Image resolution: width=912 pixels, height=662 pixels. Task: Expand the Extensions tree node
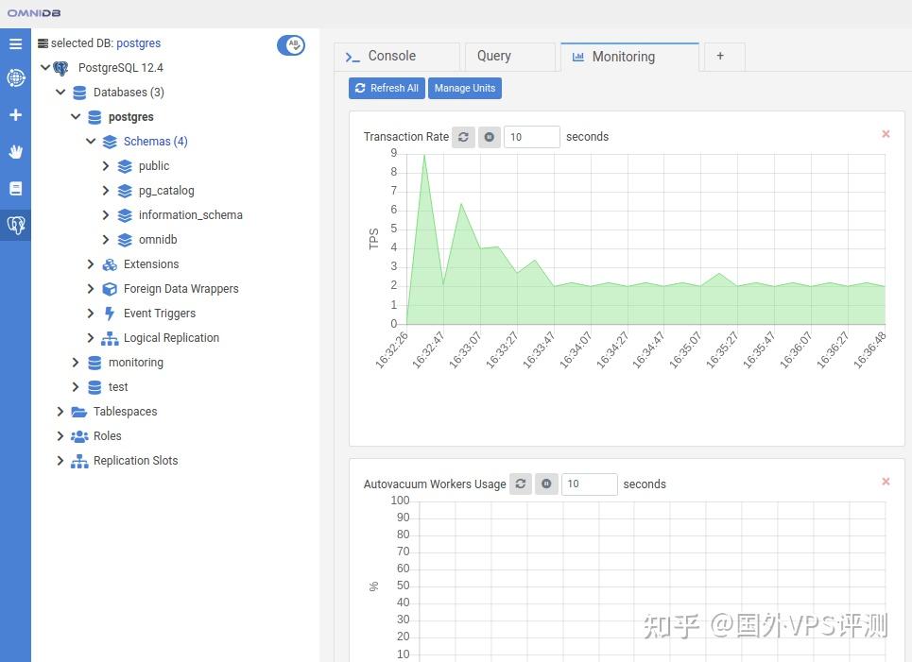91,263
